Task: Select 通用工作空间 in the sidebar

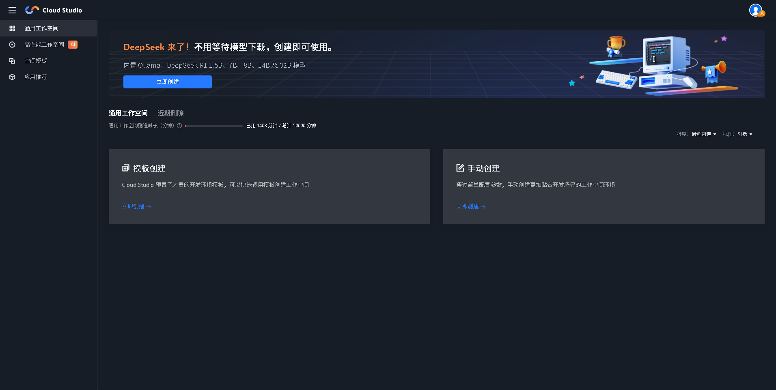Action: pos(49,28)
